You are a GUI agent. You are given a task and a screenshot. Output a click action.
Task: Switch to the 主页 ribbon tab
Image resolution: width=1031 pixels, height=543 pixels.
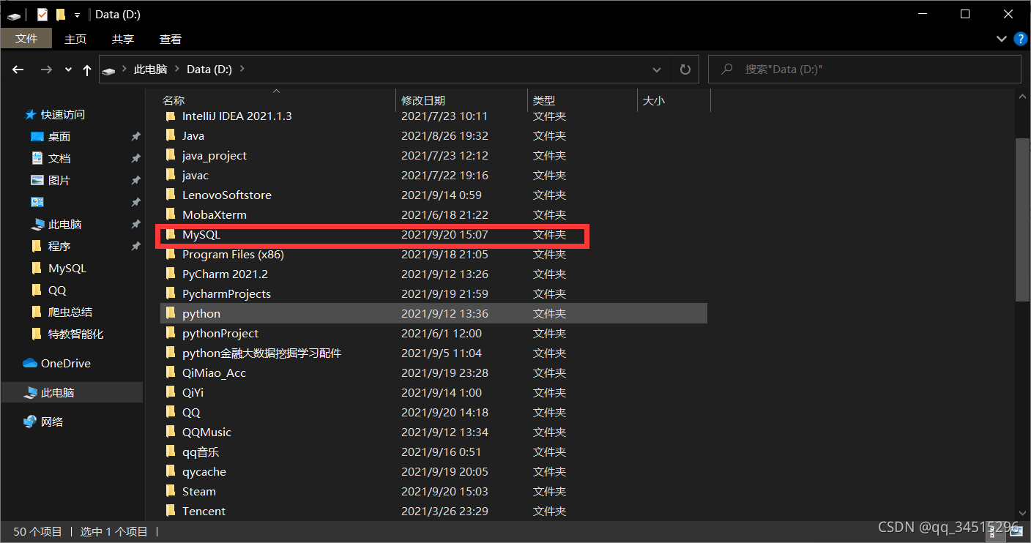coord(75,39)
